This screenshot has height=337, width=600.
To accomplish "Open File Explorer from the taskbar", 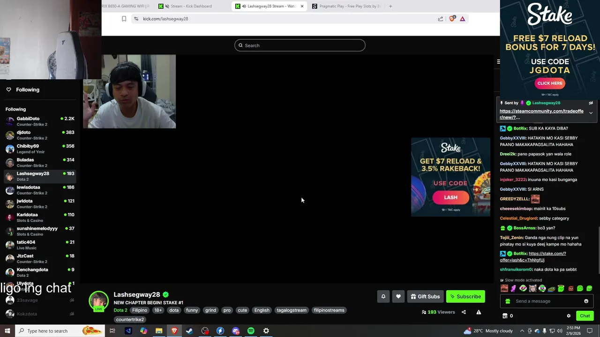I will (159, 331).
